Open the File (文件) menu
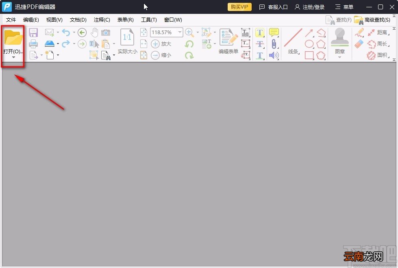 point(11,20)
